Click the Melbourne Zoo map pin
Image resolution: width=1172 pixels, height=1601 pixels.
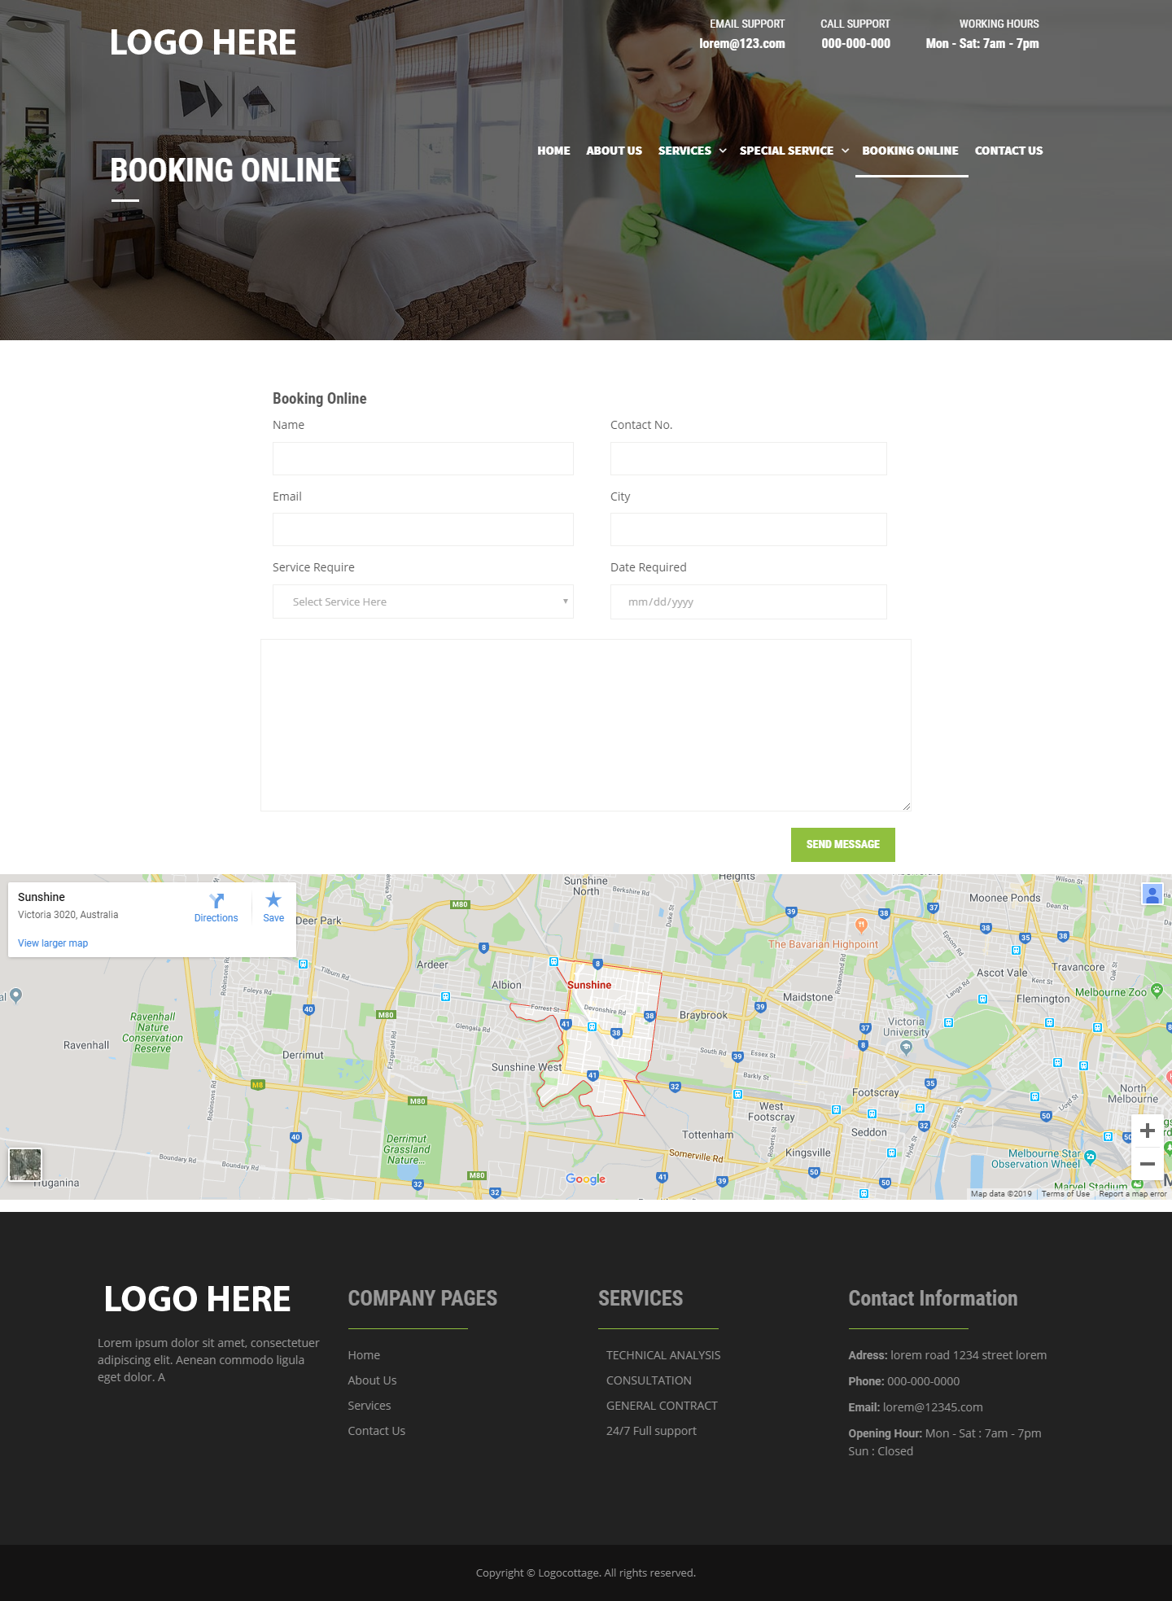pos(1157,991)
